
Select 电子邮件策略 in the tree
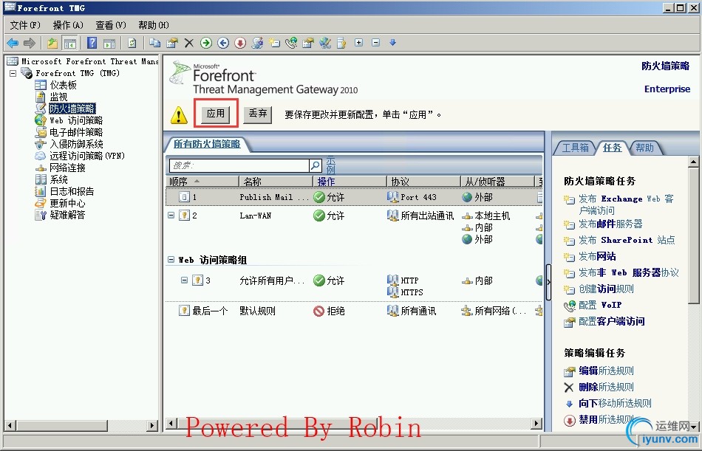tap(76, 132)
